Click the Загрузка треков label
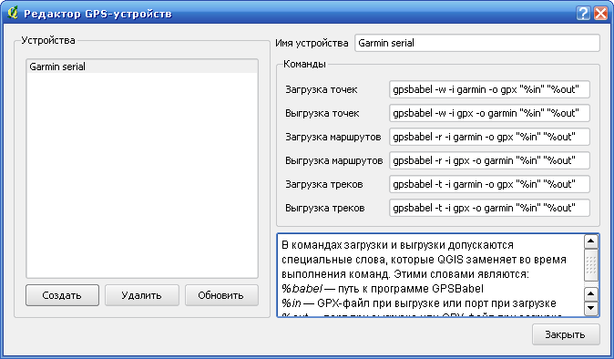The width and height of the screenshot is (614, 359). [x=323, y=184]
